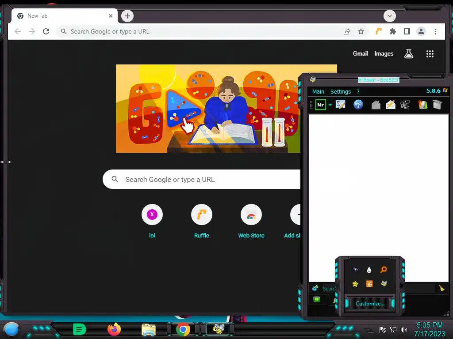Image resolution: width=453 pixels, height=339 pixels.
Task: Click the blue gears icon beside BeeBEEP search
Action: coord(315,288)
